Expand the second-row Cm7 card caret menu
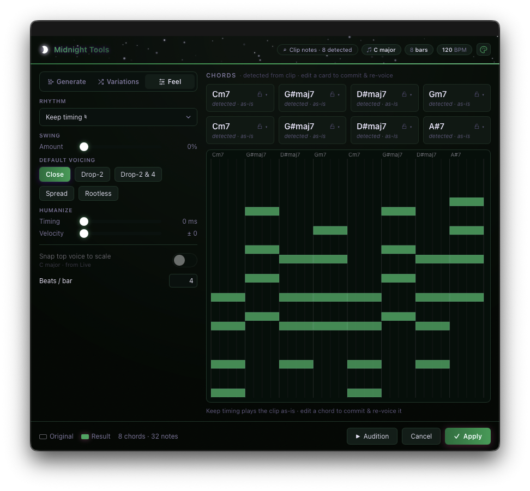530x491 pixels. coord(267,127)
